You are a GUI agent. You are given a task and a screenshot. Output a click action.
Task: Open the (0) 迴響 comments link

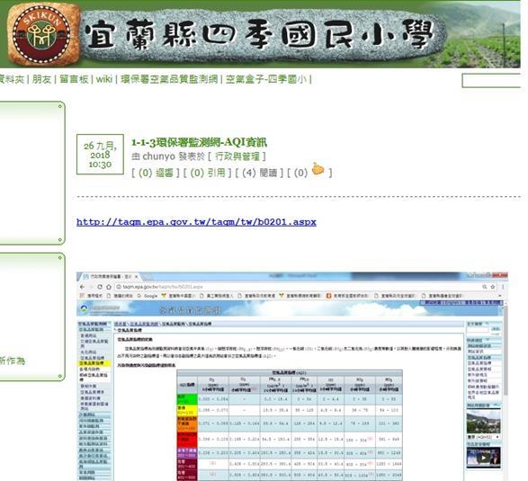[x=156, y=173]
